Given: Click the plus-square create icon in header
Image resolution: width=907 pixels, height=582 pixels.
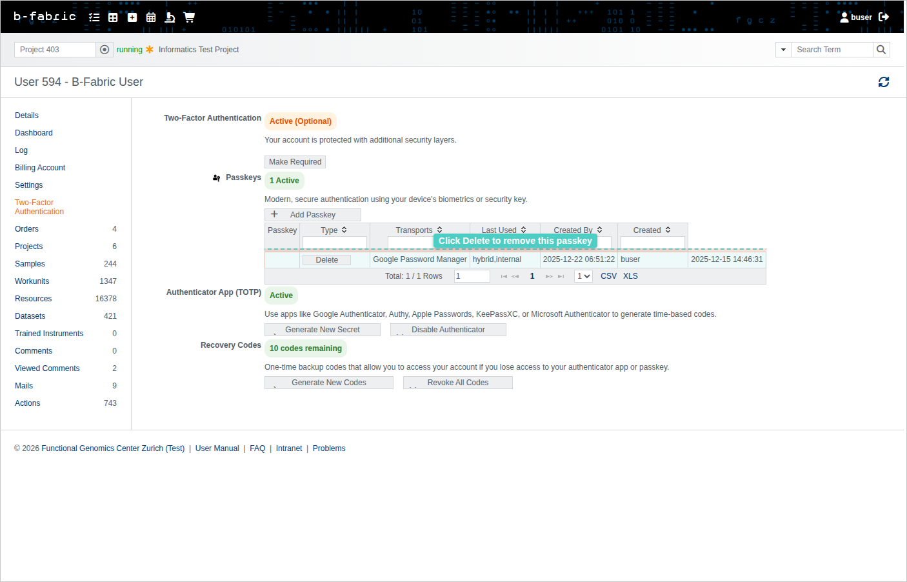Looking at the screenshot, I should [132, 17].
